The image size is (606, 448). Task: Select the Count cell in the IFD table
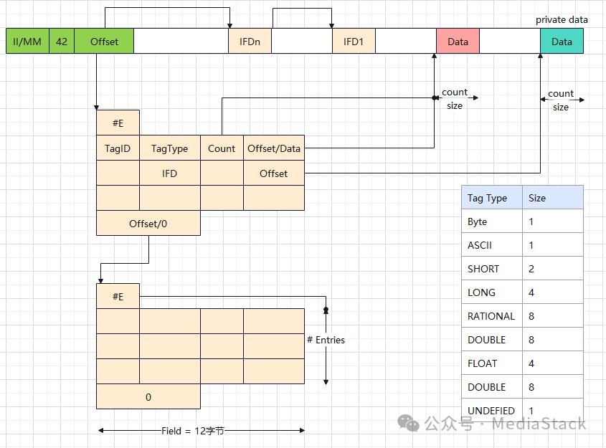[222, 148]
